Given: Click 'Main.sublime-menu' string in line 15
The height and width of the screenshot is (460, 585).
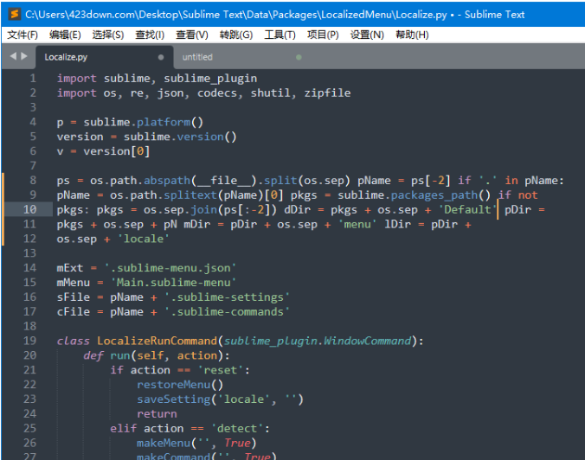Looking at the screenshot, I should 173,282.
